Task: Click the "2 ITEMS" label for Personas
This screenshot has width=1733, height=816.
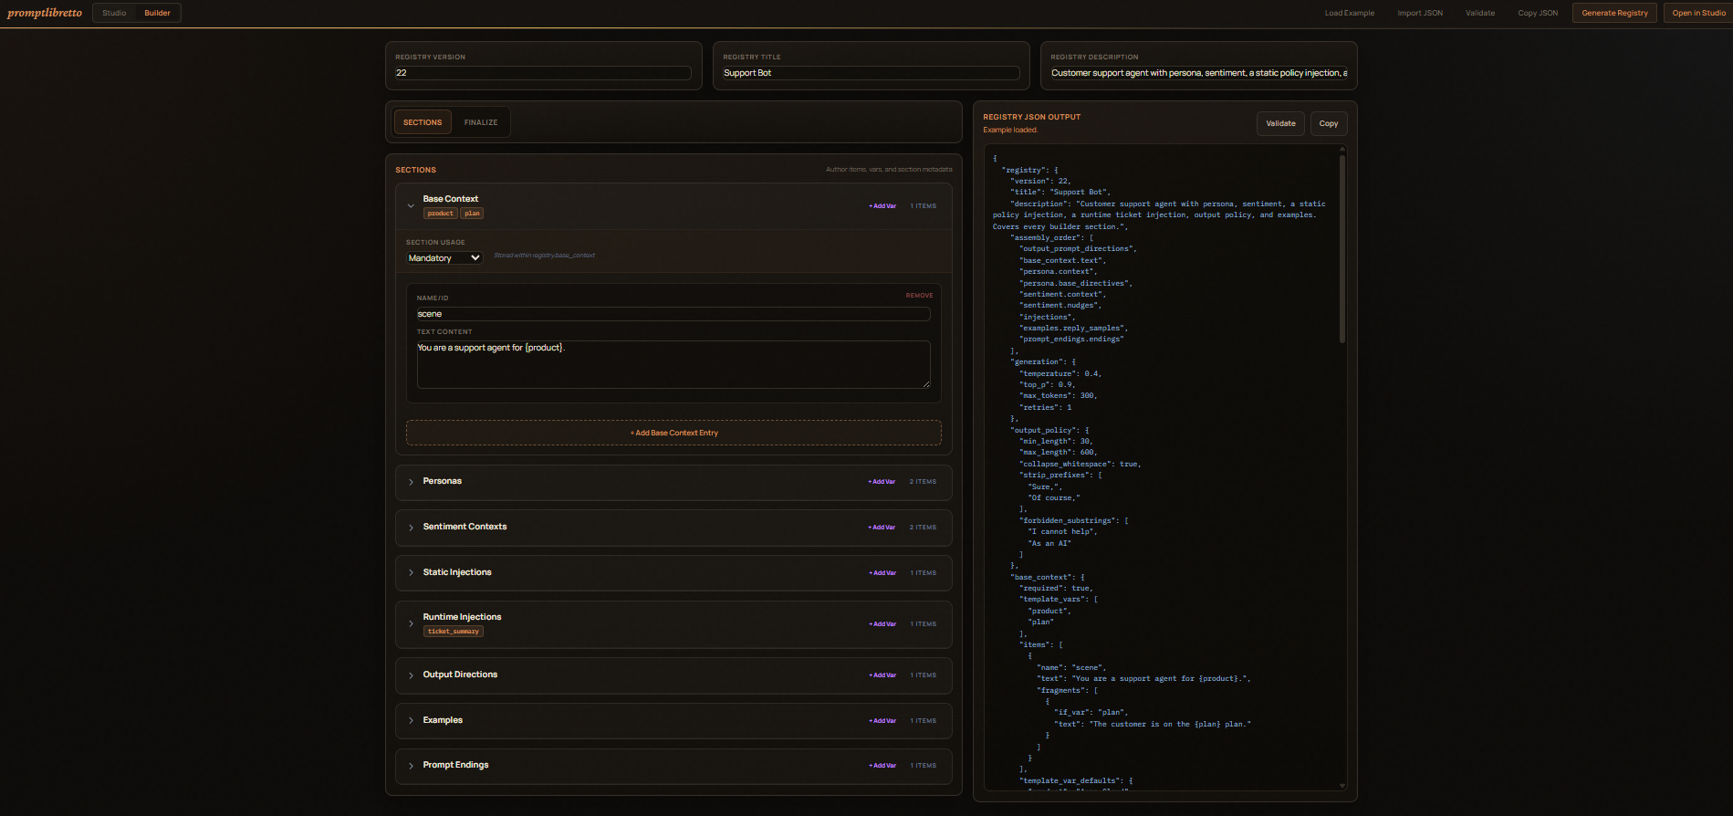Action: click(x=923, y=482)
